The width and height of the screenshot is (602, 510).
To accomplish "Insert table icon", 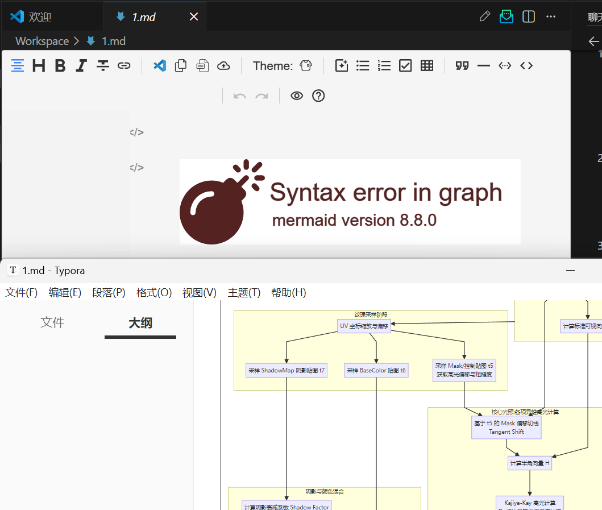I will 426,66.
